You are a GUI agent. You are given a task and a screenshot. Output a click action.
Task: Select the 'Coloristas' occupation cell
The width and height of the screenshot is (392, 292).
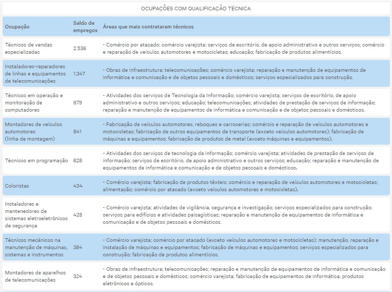point(17,186)
